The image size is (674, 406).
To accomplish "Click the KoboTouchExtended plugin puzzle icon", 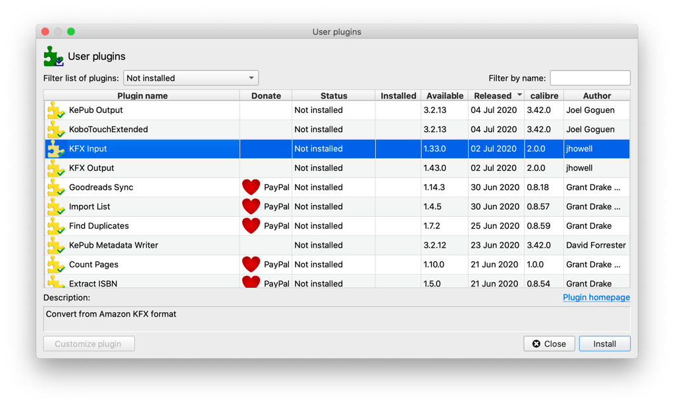I will coord(55,129).
